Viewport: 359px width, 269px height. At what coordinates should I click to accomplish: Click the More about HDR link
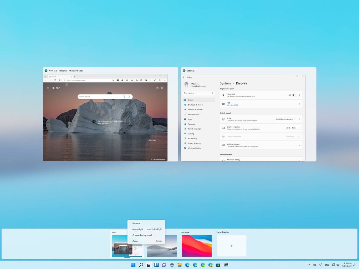tap(232, 105)
